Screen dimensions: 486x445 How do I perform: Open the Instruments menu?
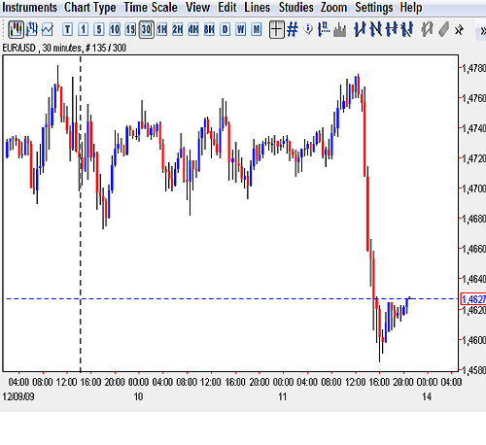point(29,8)
